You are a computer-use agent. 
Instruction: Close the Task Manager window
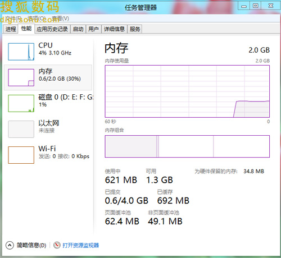coord(271,6)
